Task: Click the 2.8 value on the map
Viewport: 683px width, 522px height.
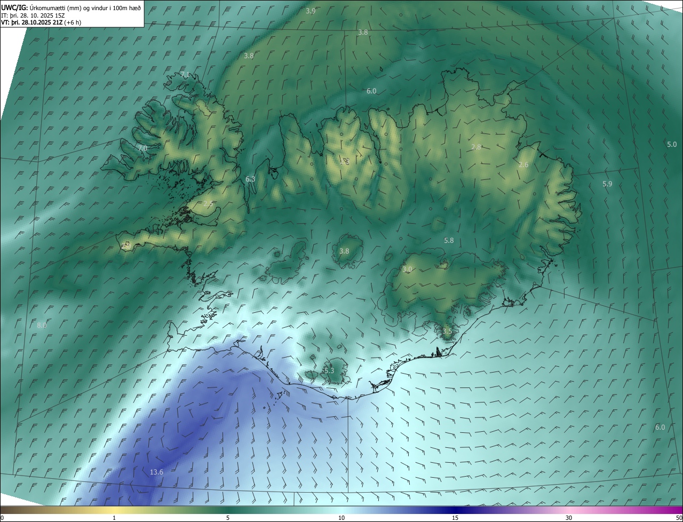Action: pos(476,147)
